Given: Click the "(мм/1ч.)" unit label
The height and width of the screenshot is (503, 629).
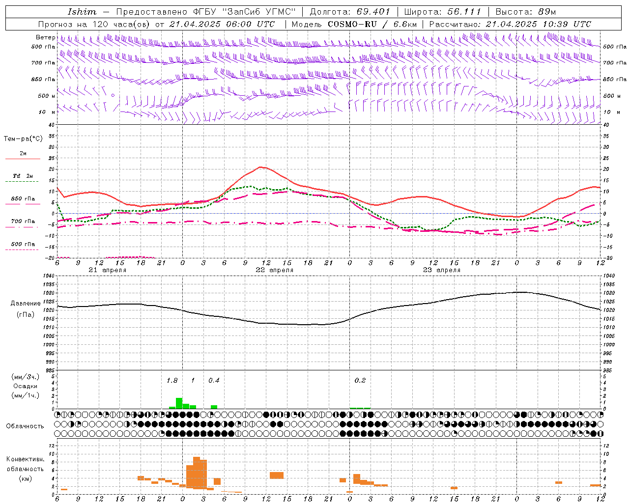Looking at the screenshot, I should coord(25,395).
